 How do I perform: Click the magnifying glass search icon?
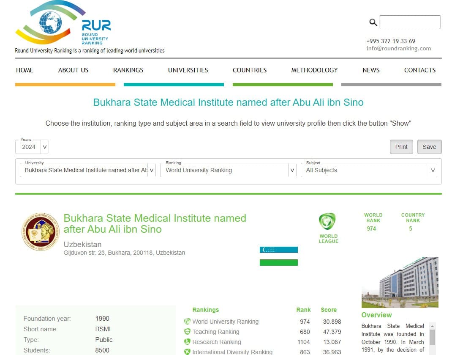[373, 22]
